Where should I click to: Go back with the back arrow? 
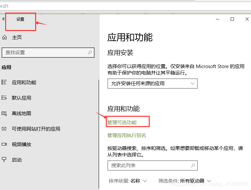pyautogui.click(x=4, y=19)
